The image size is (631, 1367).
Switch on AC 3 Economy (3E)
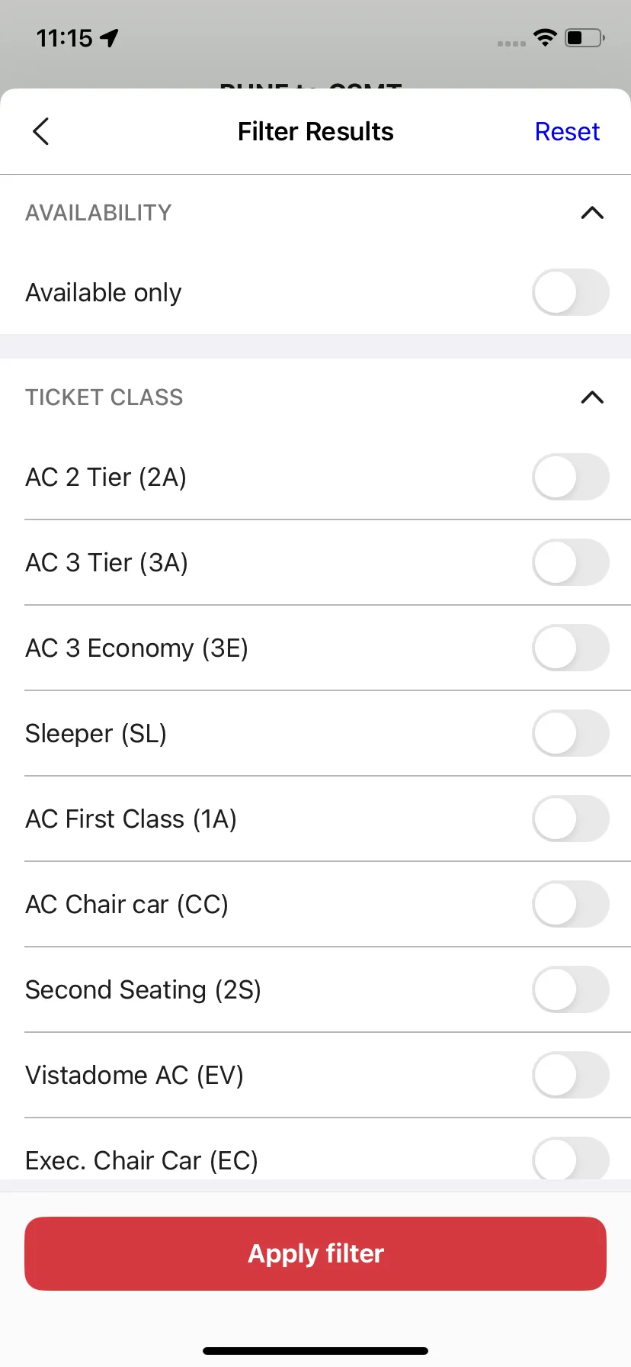point(570,648)
